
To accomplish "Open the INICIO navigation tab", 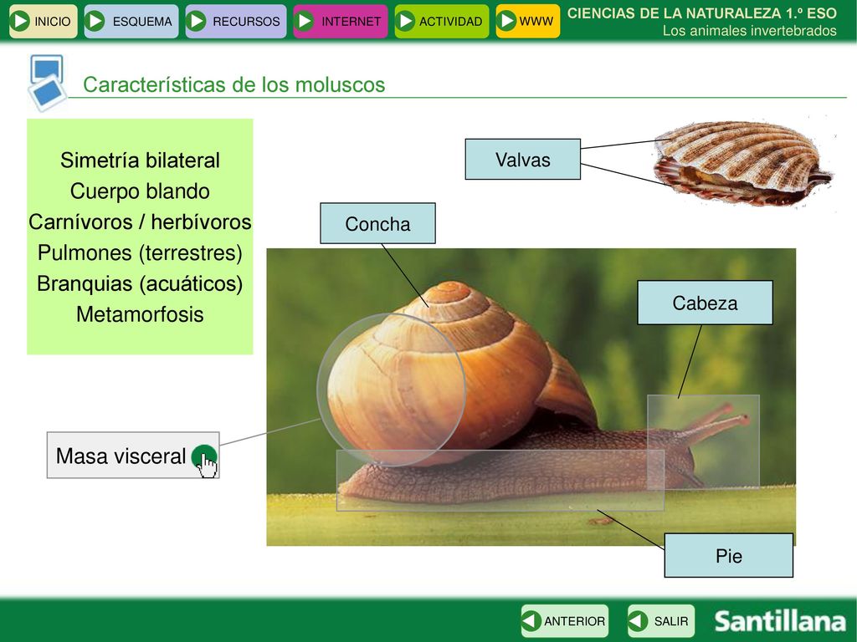I will click(44, 21).
